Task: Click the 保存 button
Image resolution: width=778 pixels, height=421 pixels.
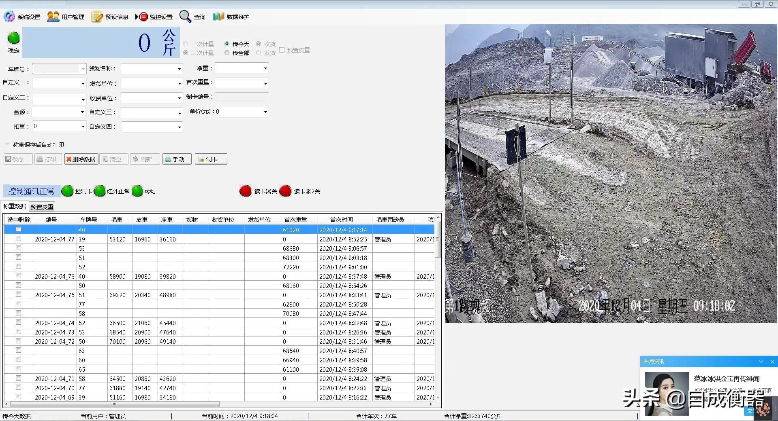Action: (18, 159)
